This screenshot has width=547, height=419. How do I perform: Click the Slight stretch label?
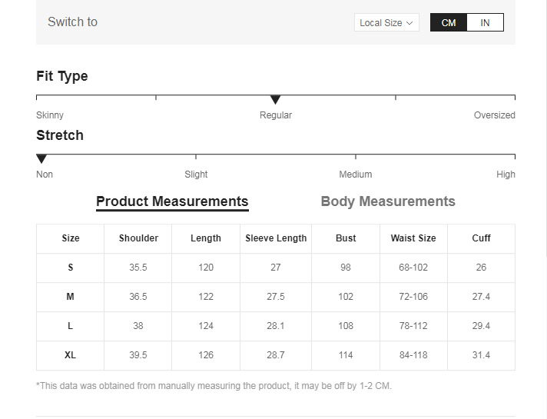(x=196, y=175)
